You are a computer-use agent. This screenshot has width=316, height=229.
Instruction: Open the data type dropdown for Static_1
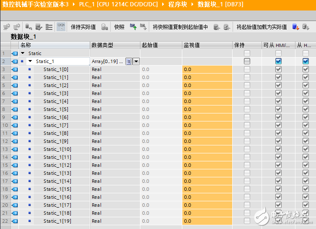(x=136, y=61)
